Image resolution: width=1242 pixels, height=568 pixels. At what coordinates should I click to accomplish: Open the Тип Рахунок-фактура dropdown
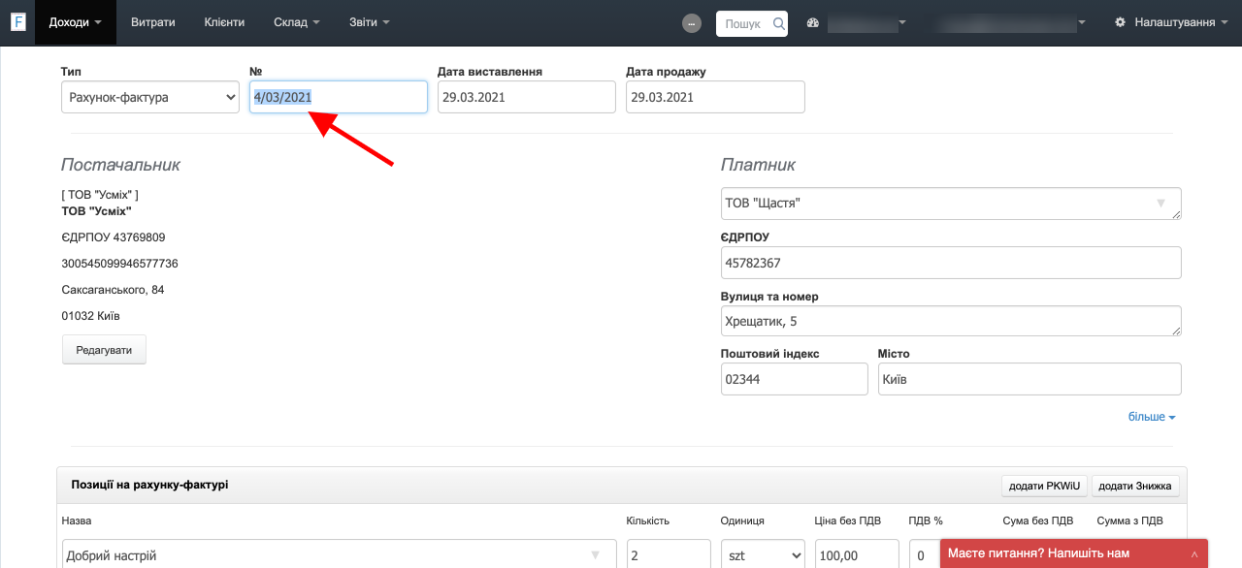click(x=150, y=97)
